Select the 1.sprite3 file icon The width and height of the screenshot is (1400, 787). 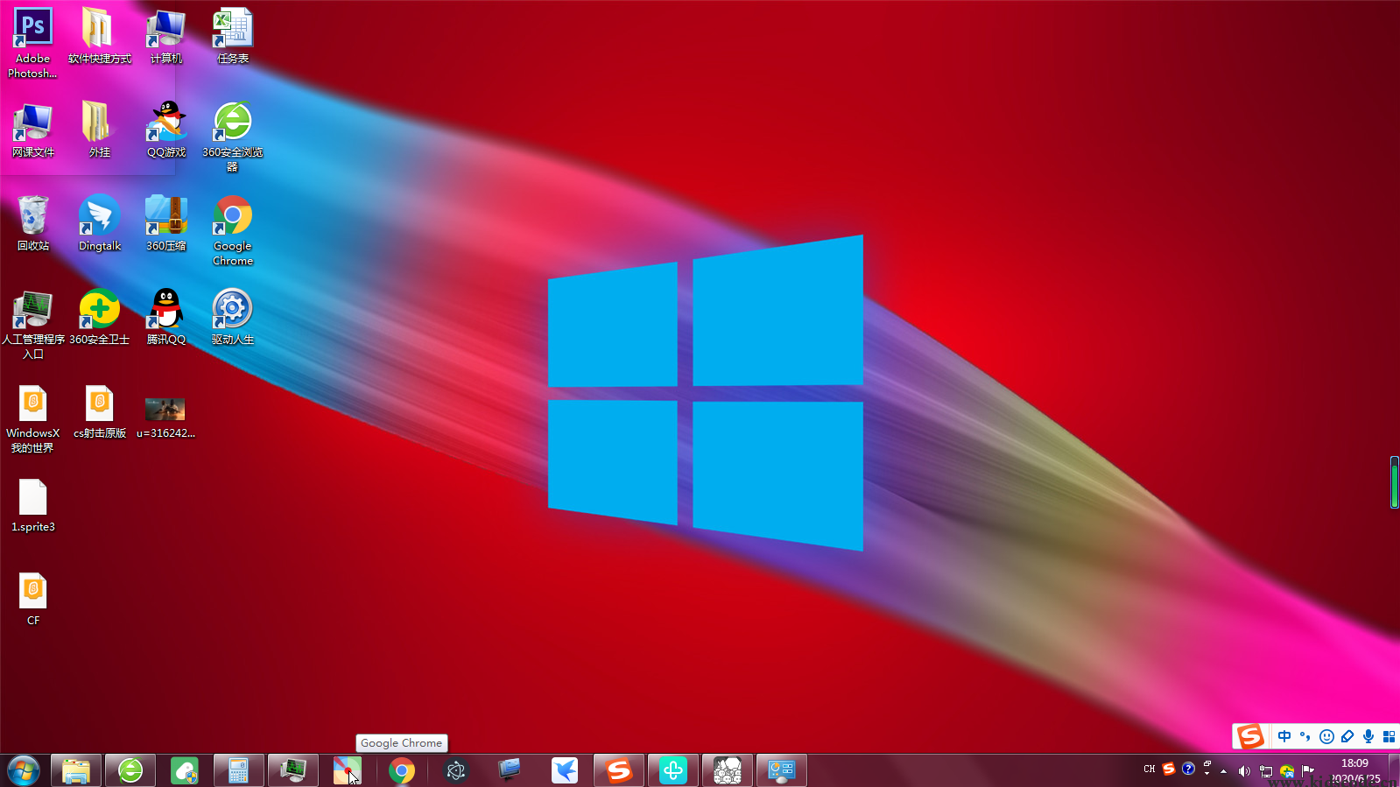32,505
